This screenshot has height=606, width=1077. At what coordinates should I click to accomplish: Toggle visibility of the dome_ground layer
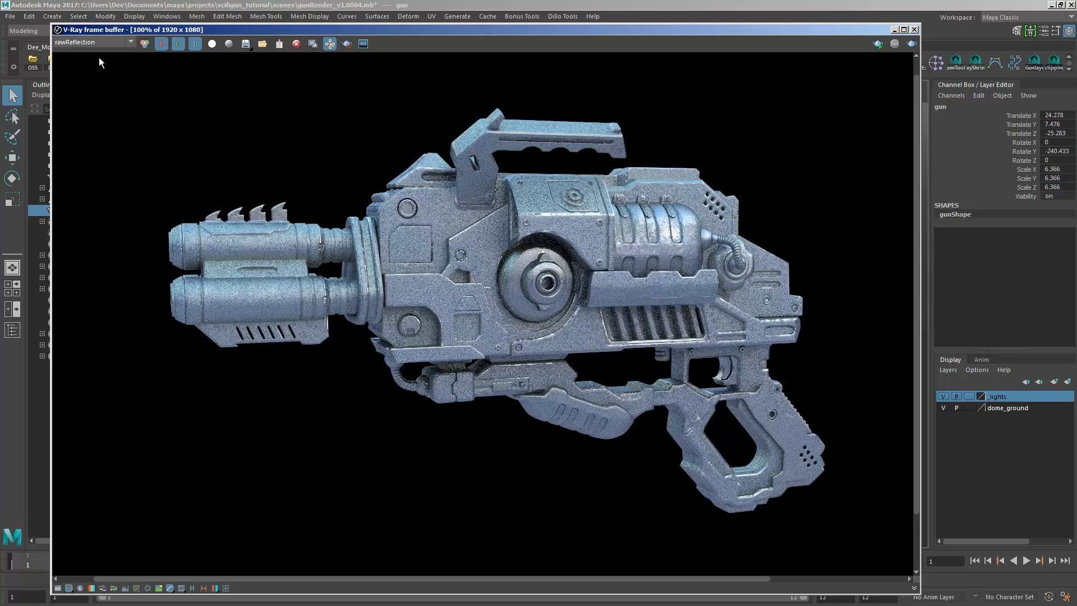pyautogui.click(x=943, y=408)
